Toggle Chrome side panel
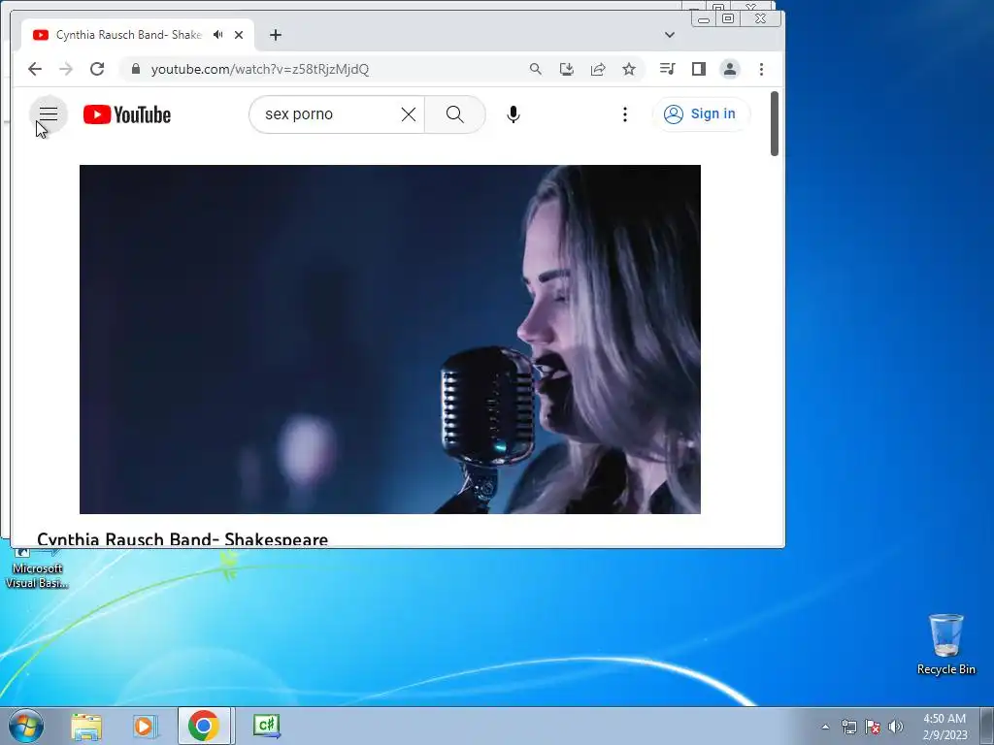 [699, 69]
